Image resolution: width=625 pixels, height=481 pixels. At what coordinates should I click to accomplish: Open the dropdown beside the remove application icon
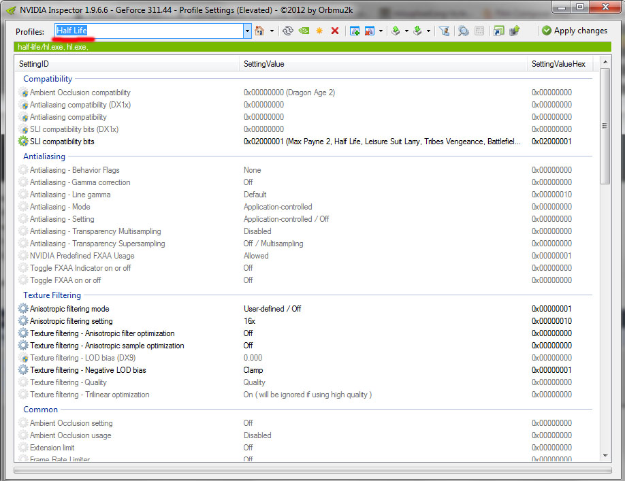pyautogui.click(x=381, y=31)
